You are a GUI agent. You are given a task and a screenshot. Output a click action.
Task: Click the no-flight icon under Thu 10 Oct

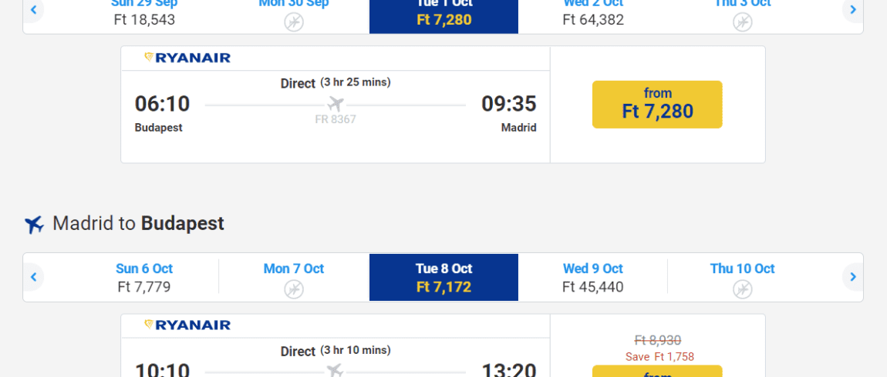pos(742,289)
